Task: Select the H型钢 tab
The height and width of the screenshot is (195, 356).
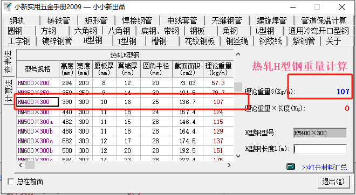Action: tap(93, 40)
